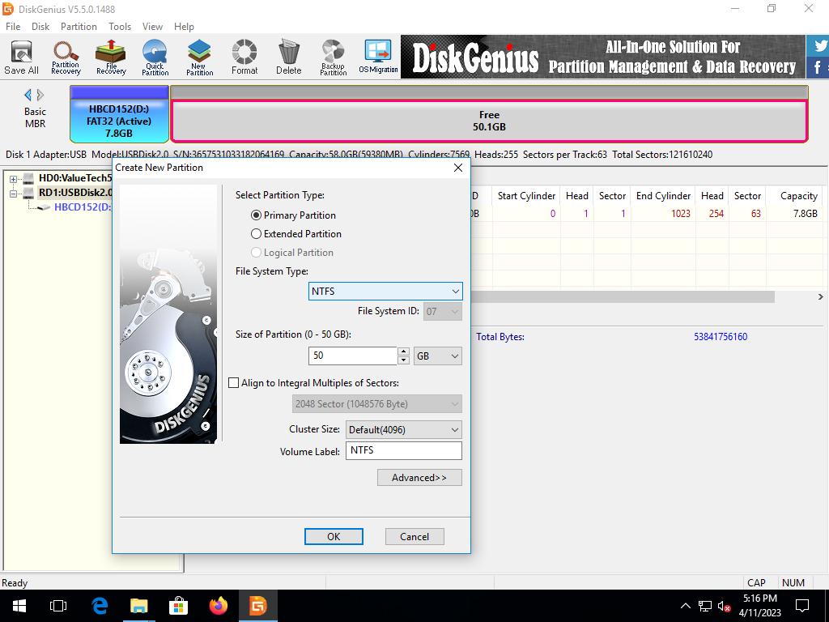Viewport: 829px width, 622px height.
Task: Open Partition Recovery tool
Action: click(x=66, y=57)
